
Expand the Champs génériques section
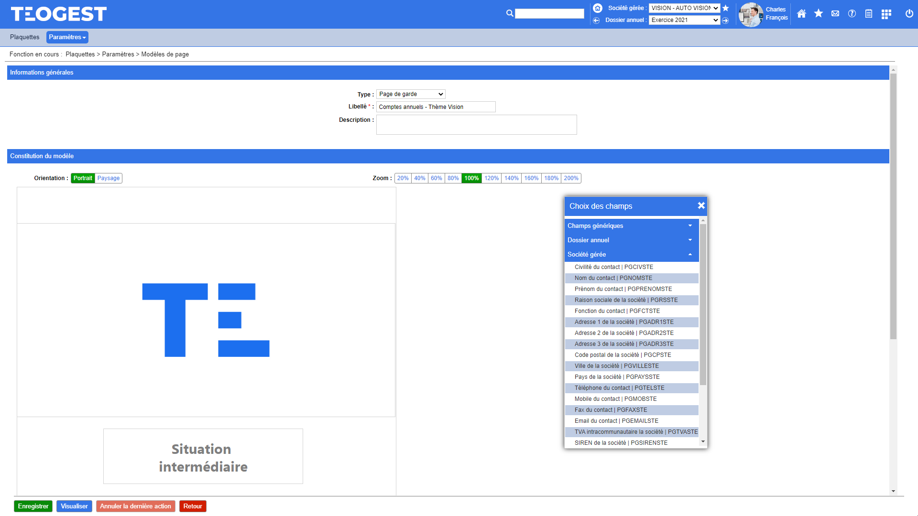click(632, 226)
